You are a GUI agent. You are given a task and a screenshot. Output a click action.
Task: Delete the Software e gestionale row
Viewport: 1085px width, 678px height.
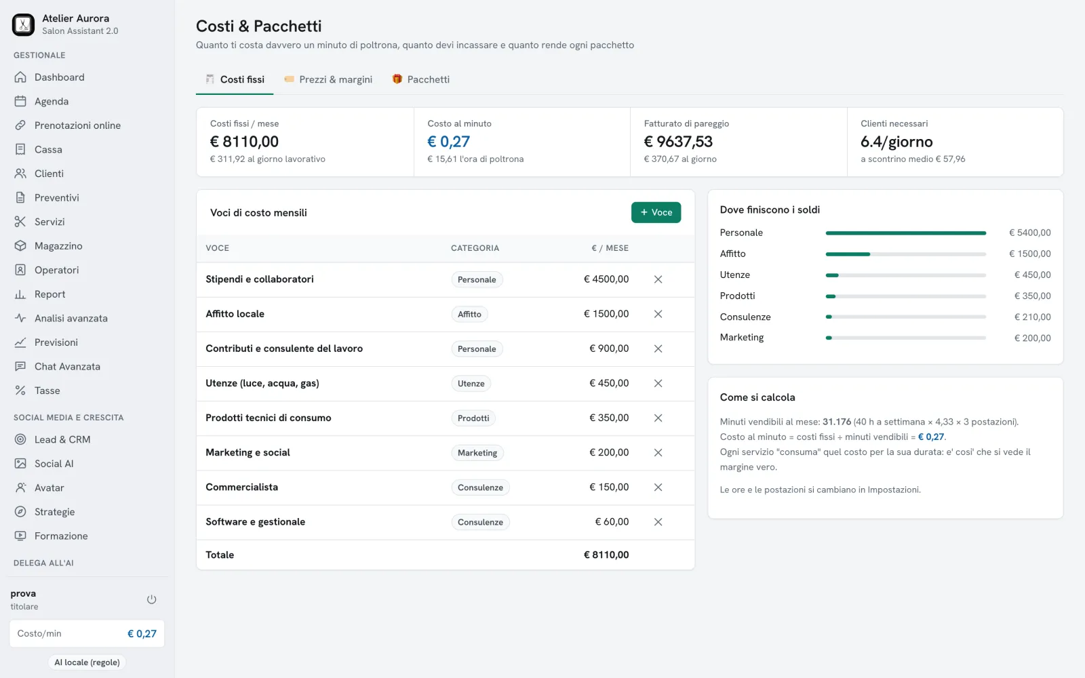pyautogui.click(x=658, y=522)
